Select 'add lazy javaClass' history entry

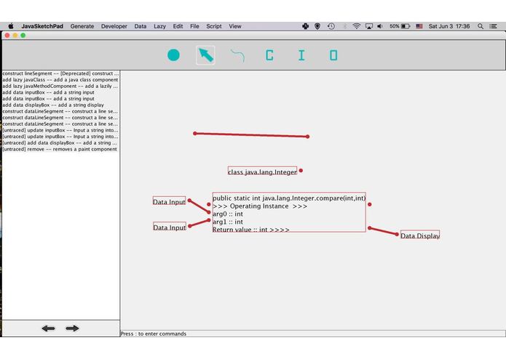pos(60,79)
